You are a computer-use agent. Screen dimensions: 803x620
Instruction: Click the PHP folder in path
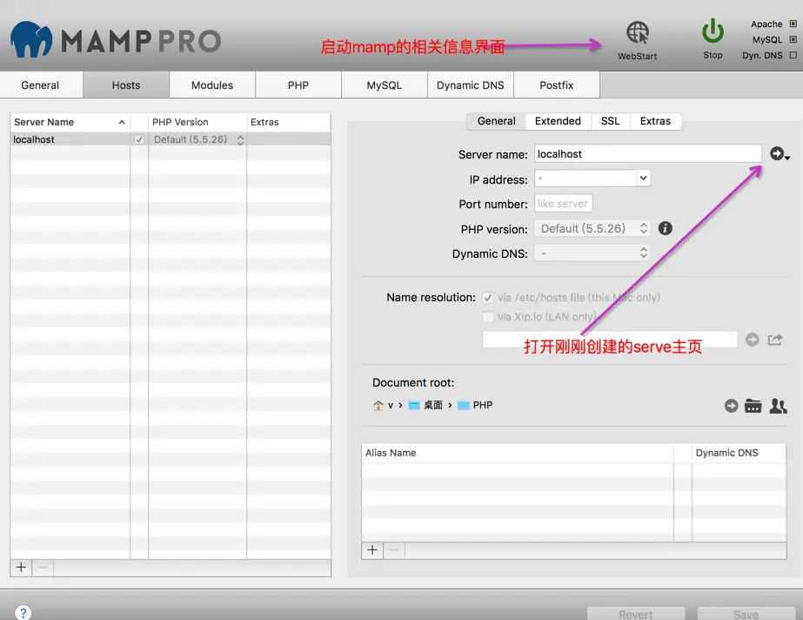[475, 405]
